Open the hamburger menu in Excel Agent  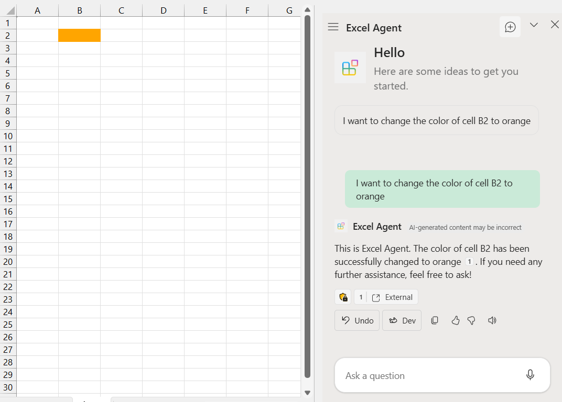coord(333,27)
